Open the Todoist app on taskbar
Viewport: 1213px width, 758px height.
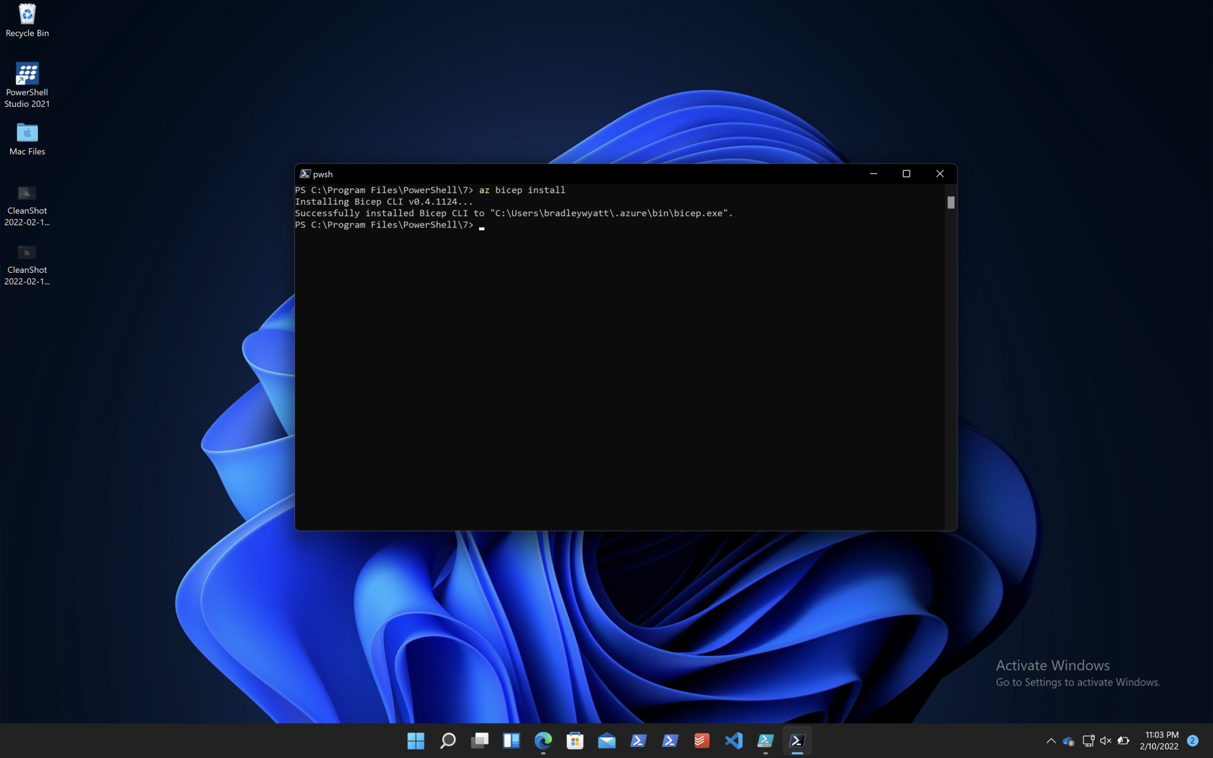coord(702,740)
